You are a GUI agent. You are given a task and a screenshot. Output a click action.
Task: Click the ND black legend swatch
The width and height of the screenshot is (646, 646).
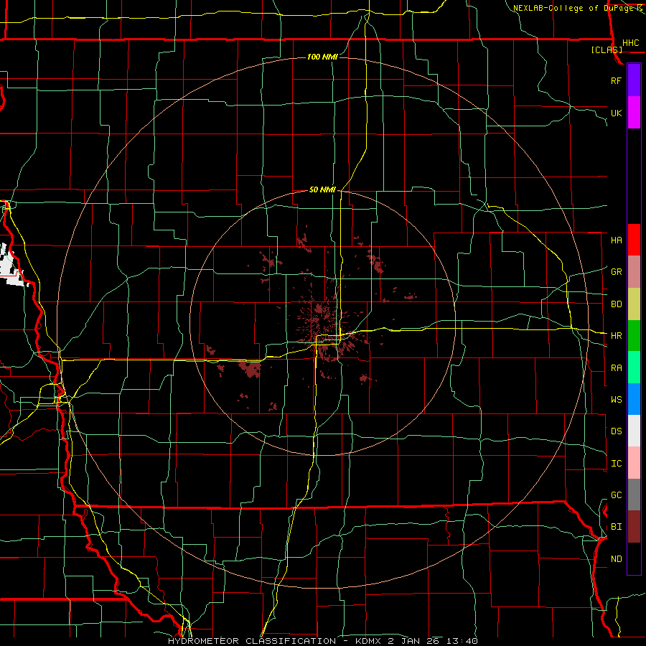click(634, 558)
